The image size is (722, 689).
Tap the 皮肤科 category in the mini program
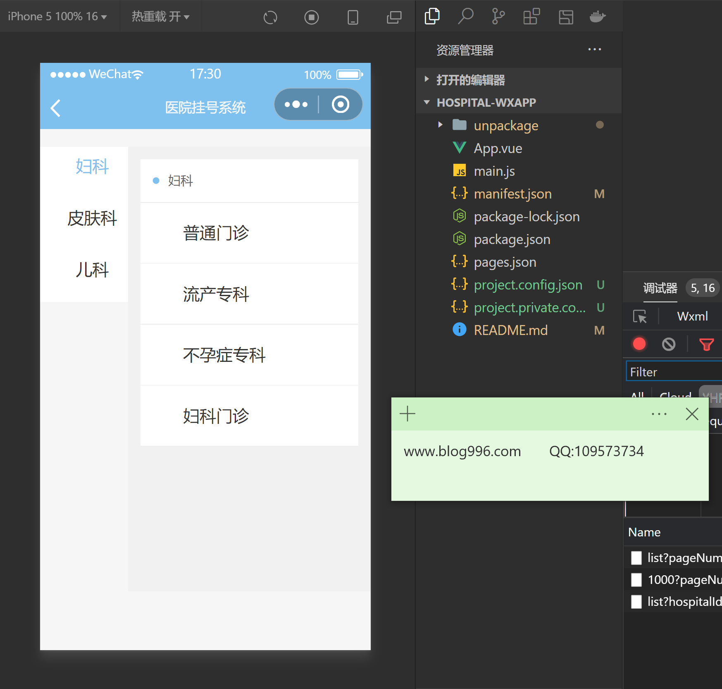[x=92, y=219]
